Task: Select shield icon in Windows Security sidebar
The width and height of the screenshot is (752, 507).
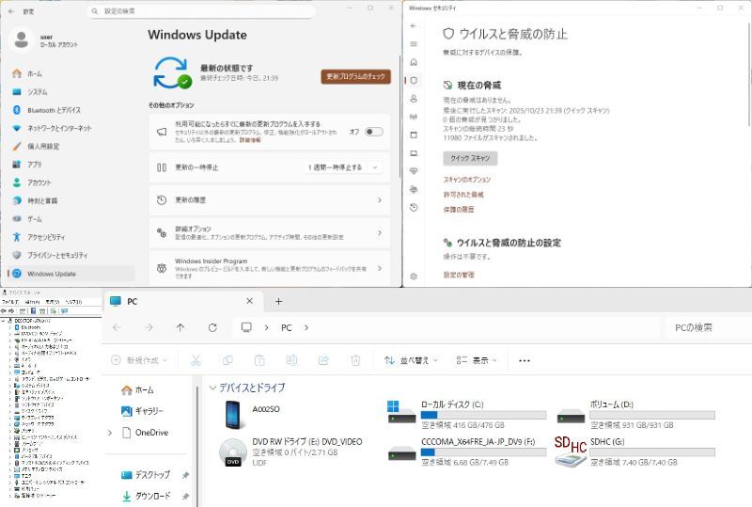Action: point(414,80)
